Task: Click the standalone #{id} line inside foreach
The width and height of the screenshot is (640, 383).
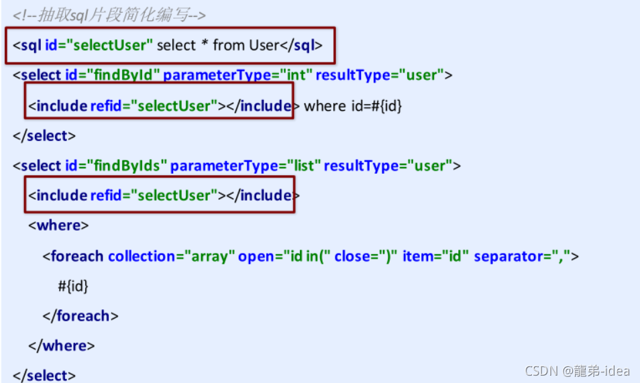Action: 73,286
